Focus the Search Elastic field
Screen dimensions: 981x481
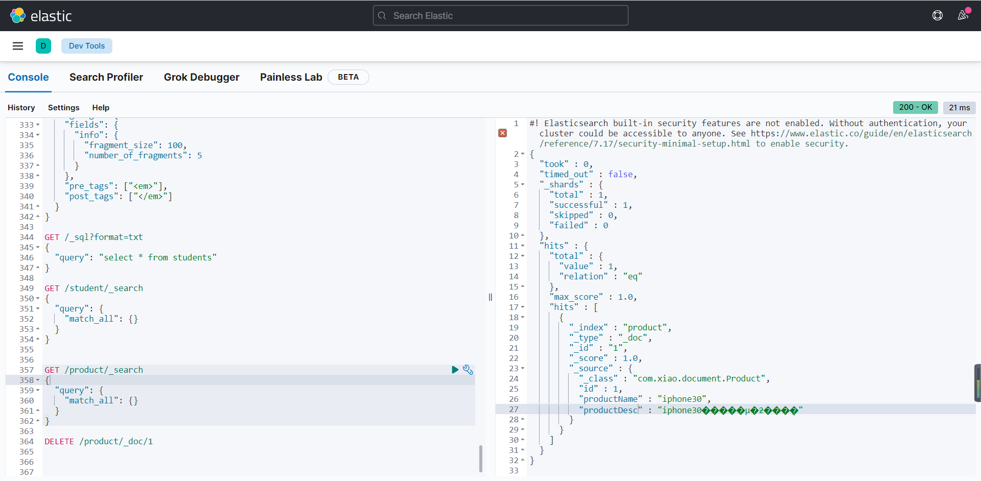[x=501, y=15]
